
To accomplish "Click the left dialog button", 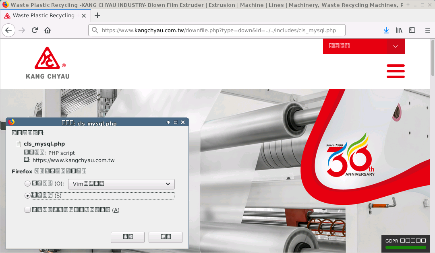I will tap(128, 237).
